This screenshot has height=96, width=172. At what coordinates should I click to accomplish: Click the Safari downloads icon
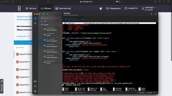coord(155,2)
